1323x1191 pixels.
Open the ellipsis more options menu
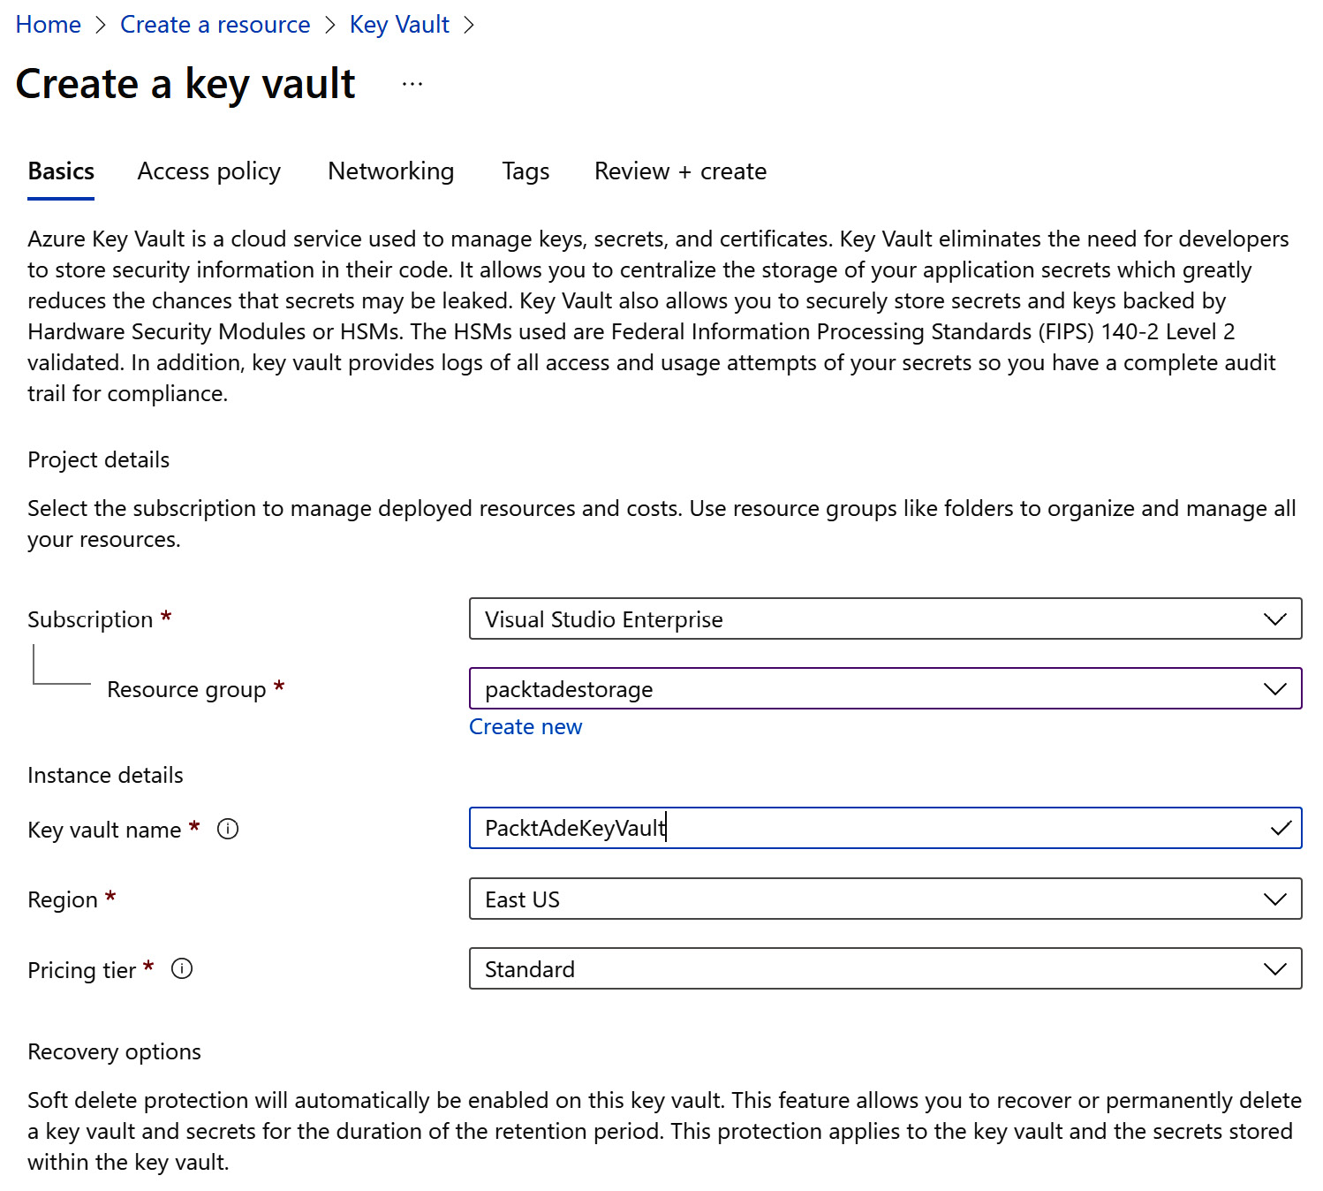tap(412, 85)
